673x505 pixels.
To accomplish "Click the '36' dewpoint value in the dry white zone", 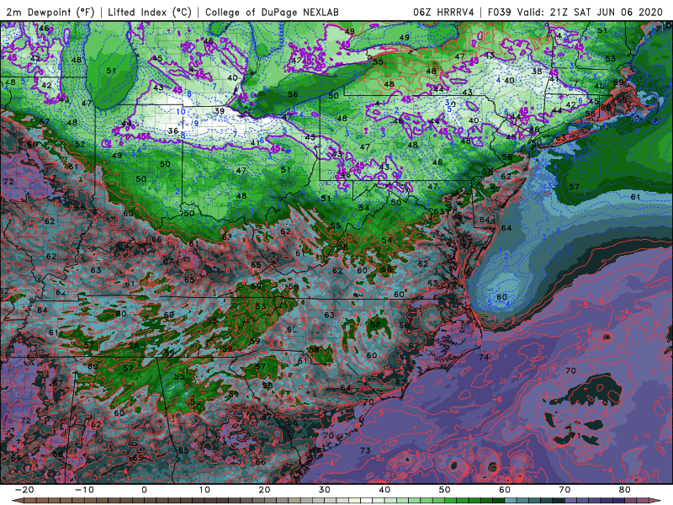I will click(x=173, y=130).
